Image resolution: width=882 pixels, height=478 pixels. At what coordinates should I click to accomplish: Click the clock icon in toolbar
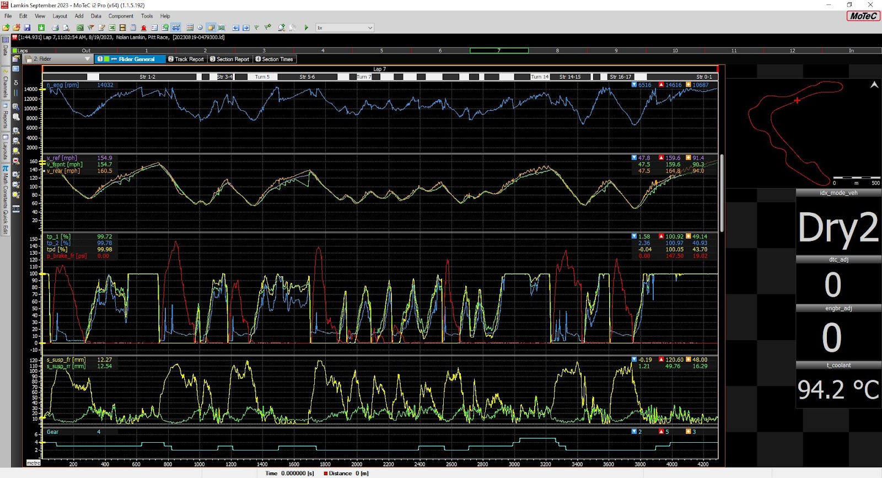[200, 28]
